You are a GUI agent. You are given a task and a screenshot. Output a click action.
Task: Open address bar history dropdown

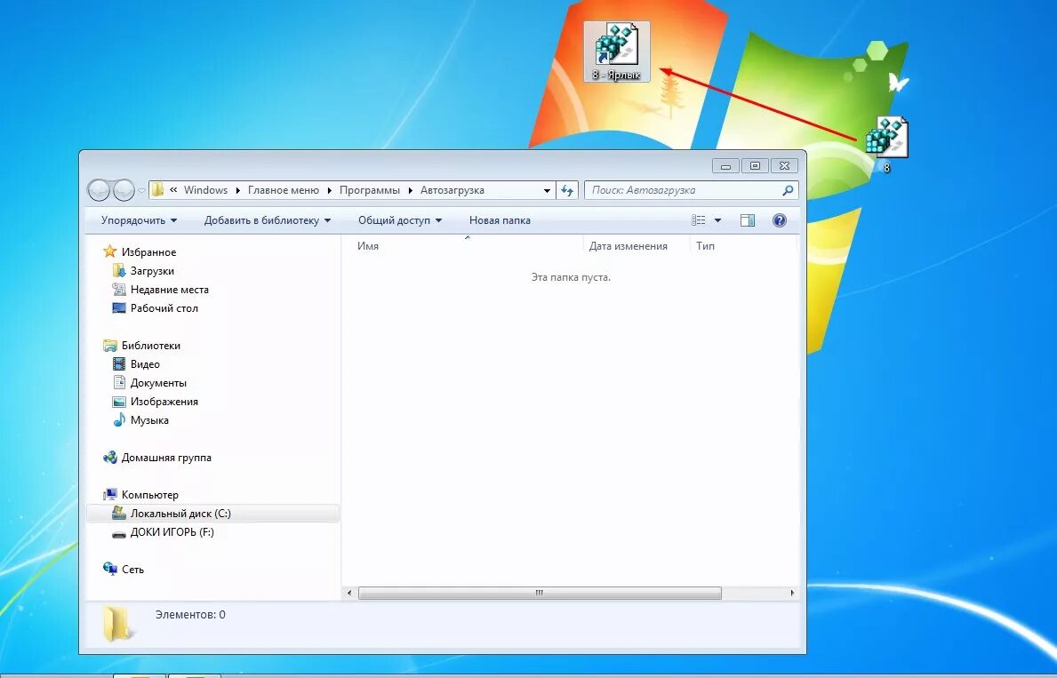point(547,191)
